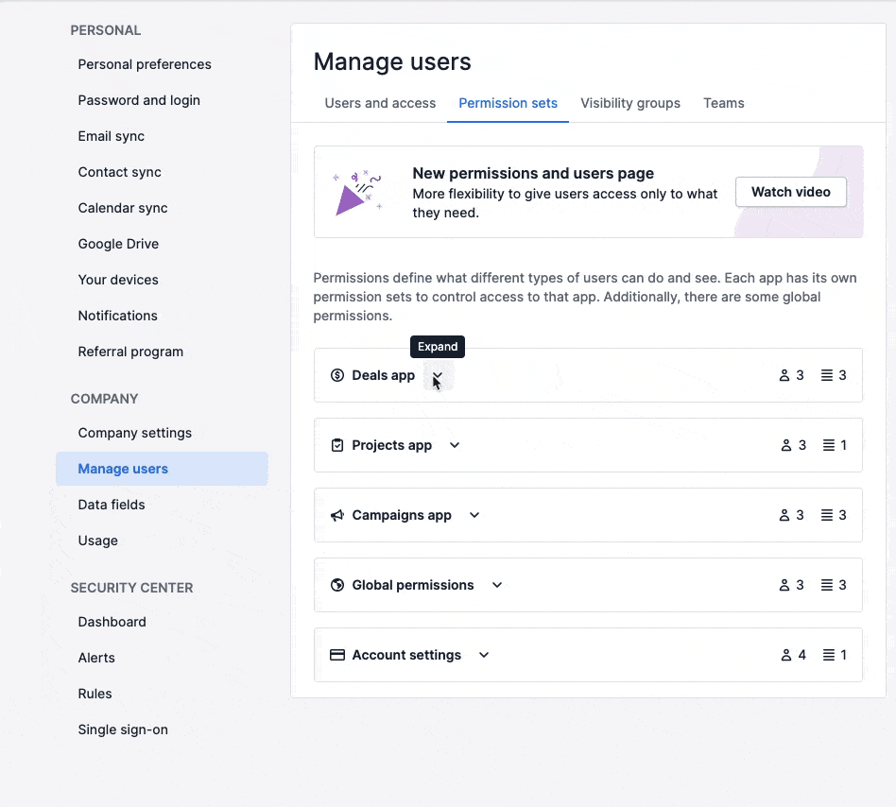Expand the Account settings section

tap(484, 655)
